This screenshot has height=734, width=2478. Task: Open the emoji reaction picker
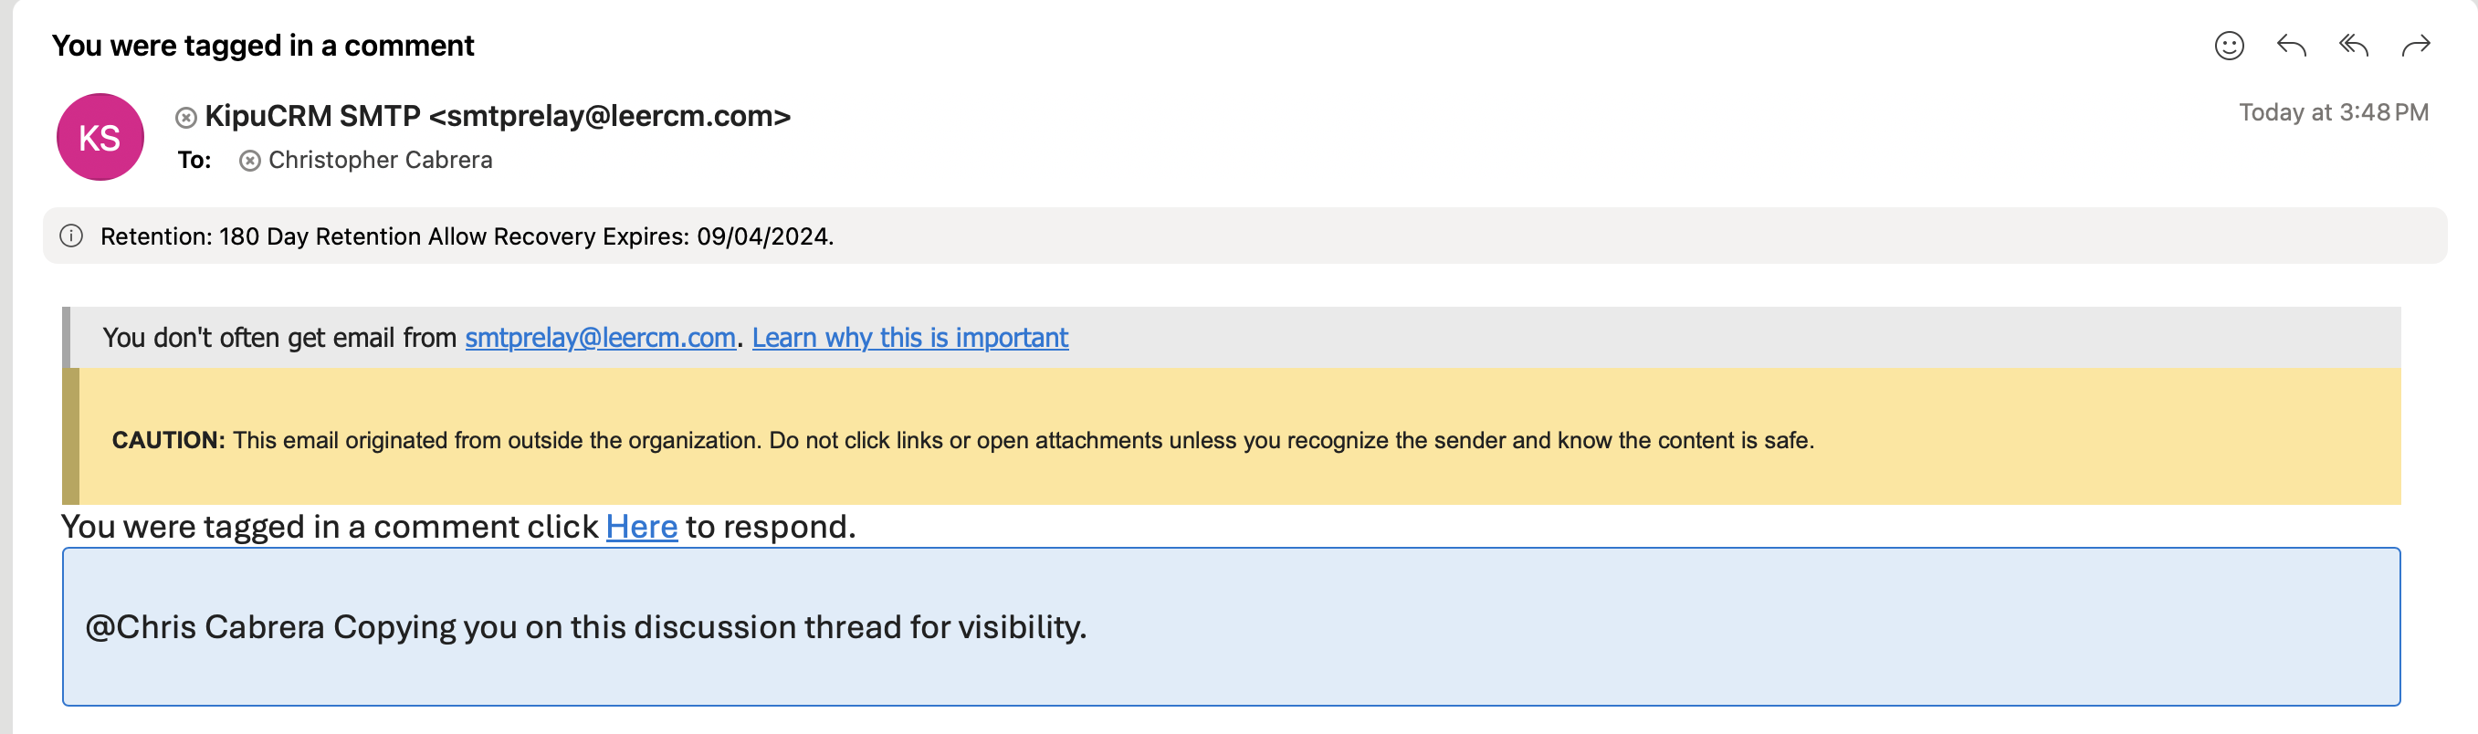tap(2228, 46)
